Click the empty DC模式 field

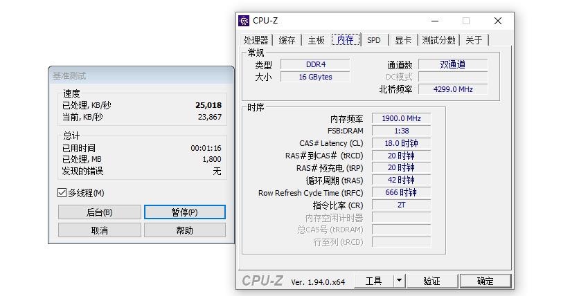pyautogui.click(x=453, y=77)
